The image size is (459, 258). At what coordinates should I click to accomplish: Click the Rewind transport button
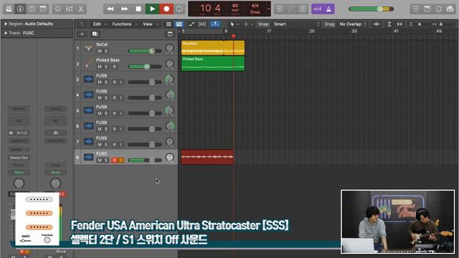tap(110, 9)
